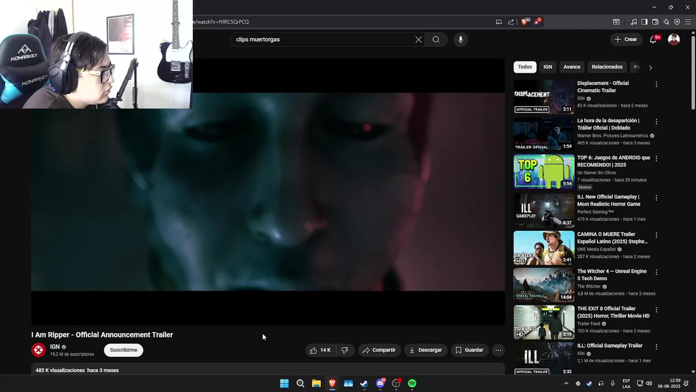This screenshot has width=696, height=392.
Task: Clear the search box with the X icon
Action: pyautogui.click(x=419, y=39)
